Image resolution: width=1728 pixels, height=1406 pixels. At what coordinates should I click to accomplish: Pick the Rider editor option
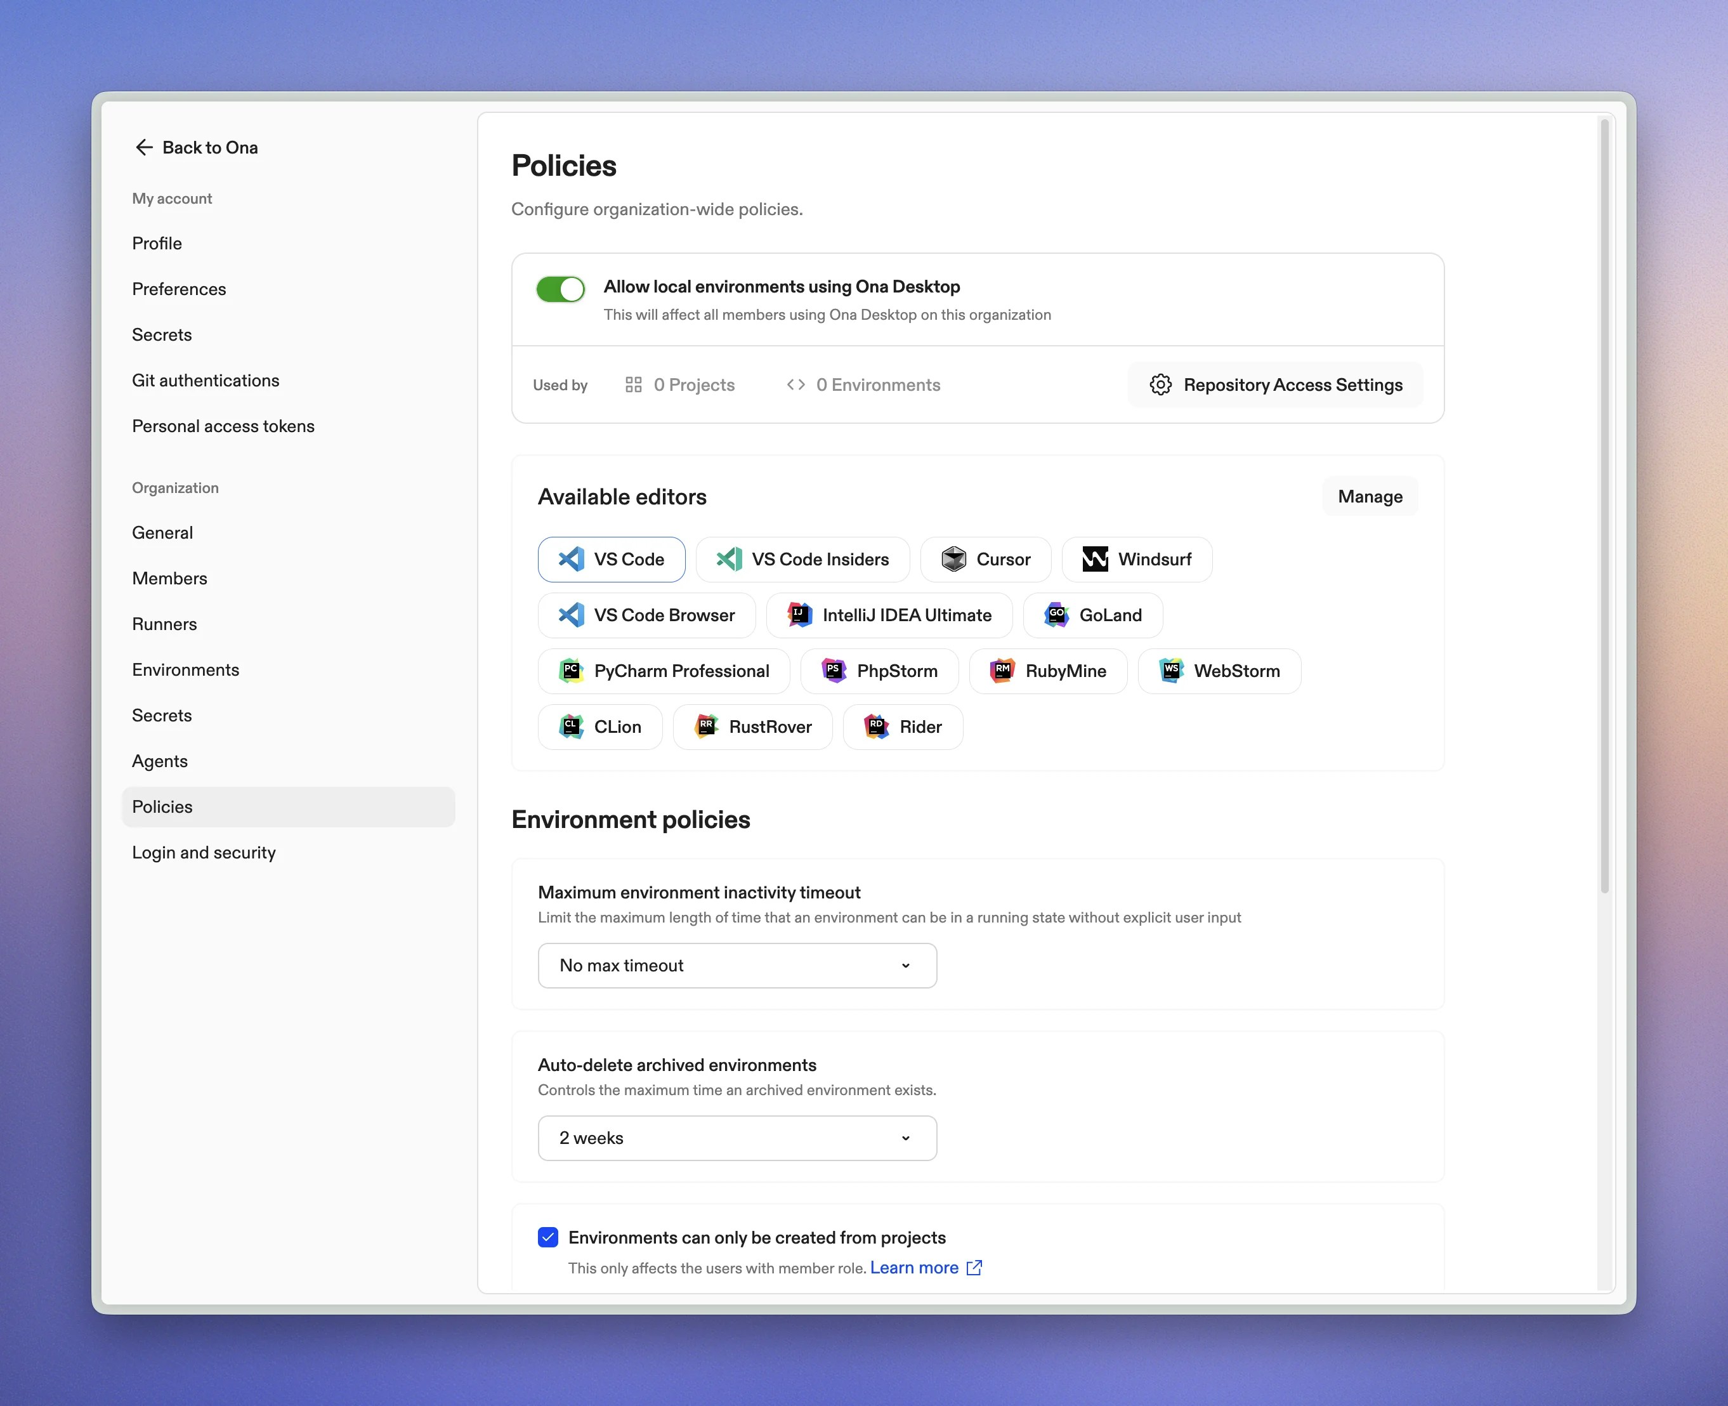[x=903, y=726]
